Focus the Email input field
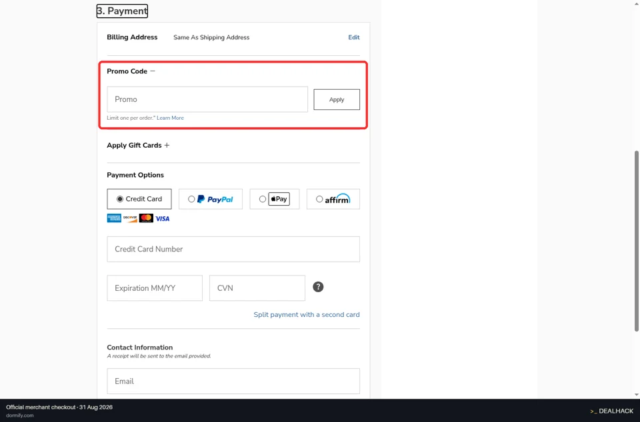The height and width of the screenshot is (422, 640). [x=233, y=381]
